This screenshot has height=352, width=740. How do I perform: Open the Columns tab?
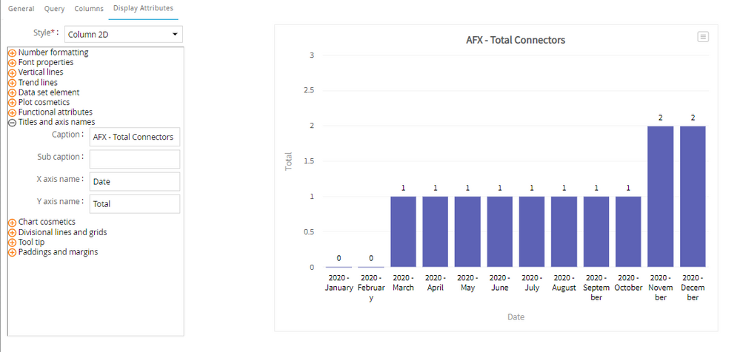pos(88,9)
